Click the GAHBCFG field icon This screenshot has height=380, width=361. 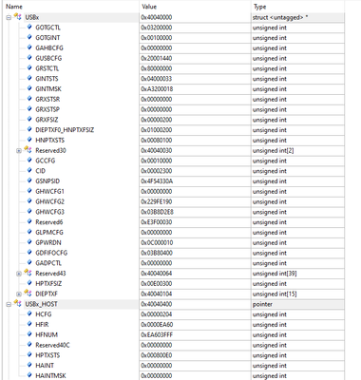click(29, 47)
